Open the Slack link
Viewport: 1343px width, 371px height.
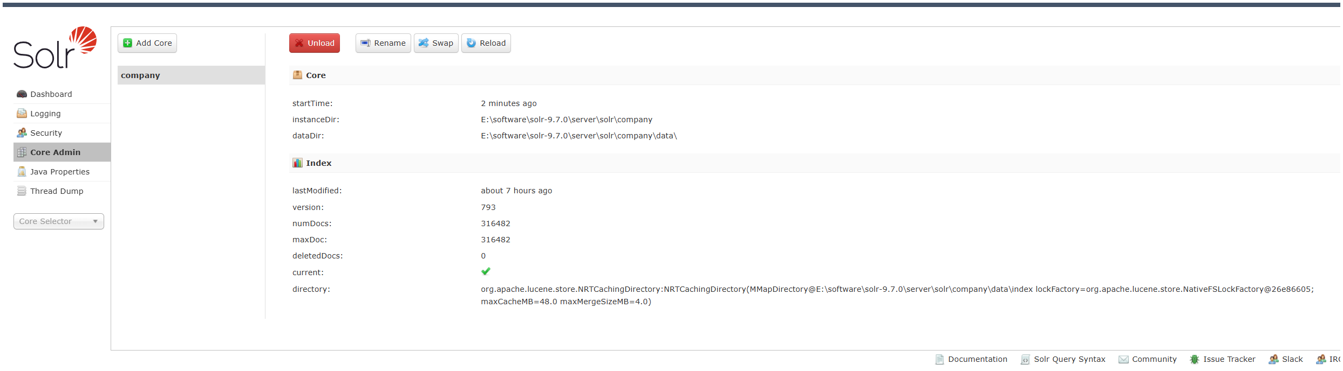coord(1292,359)
